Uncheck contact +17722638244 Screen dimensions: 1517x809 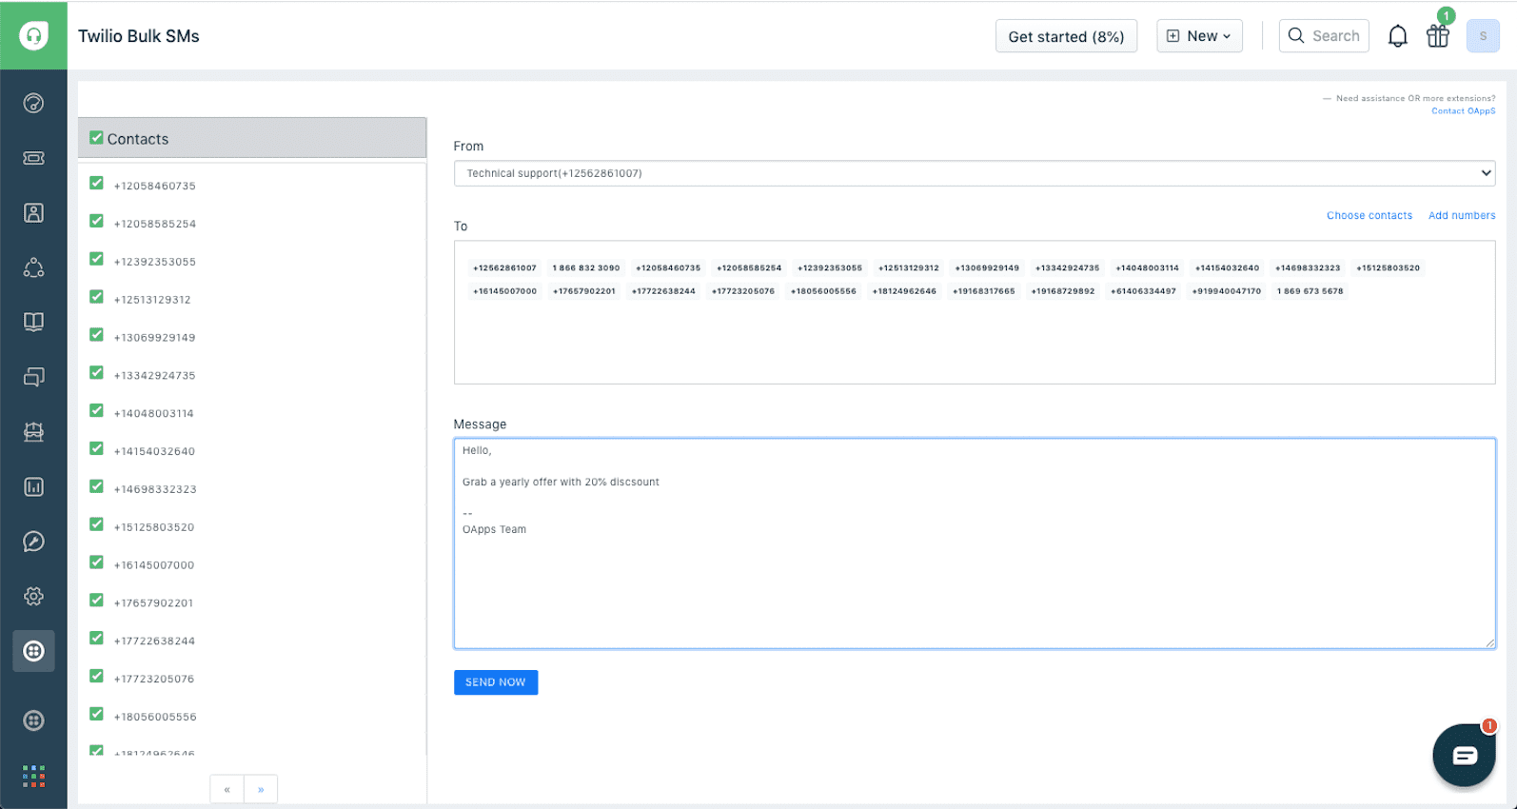click(x=96, y=638)
